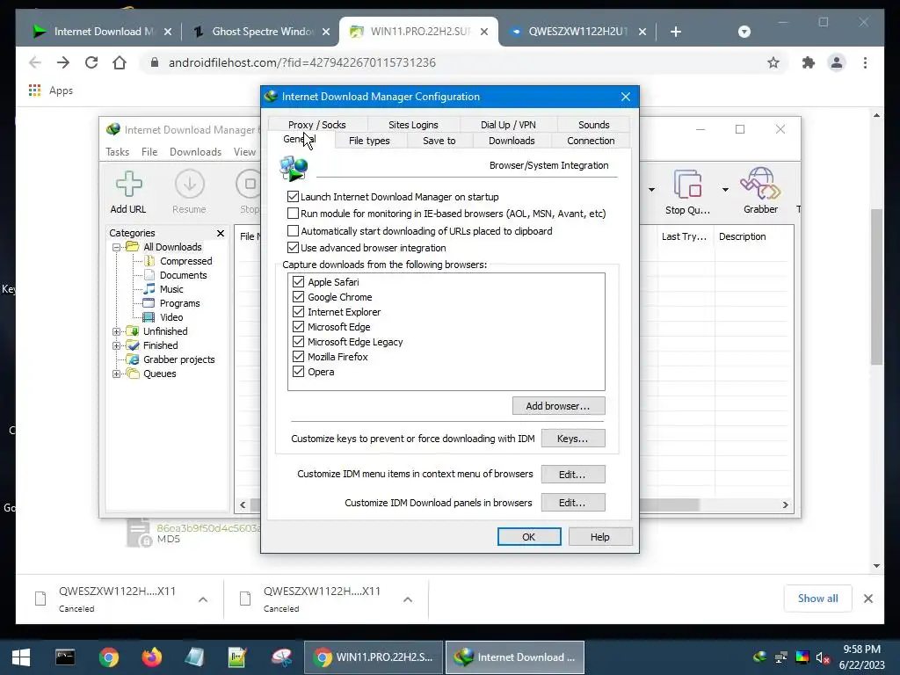The image size is (900, 675).
Task: Open Google Chrome pinned taskbar icon
Action: pos(108,657)
